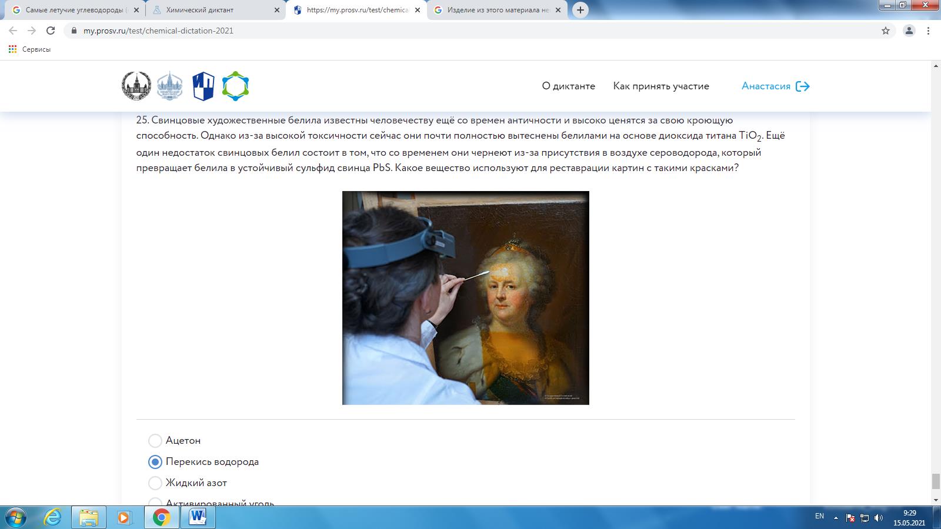The image size is (941, 529).
Task: Open a new browser tab
Action: [580, 10]
